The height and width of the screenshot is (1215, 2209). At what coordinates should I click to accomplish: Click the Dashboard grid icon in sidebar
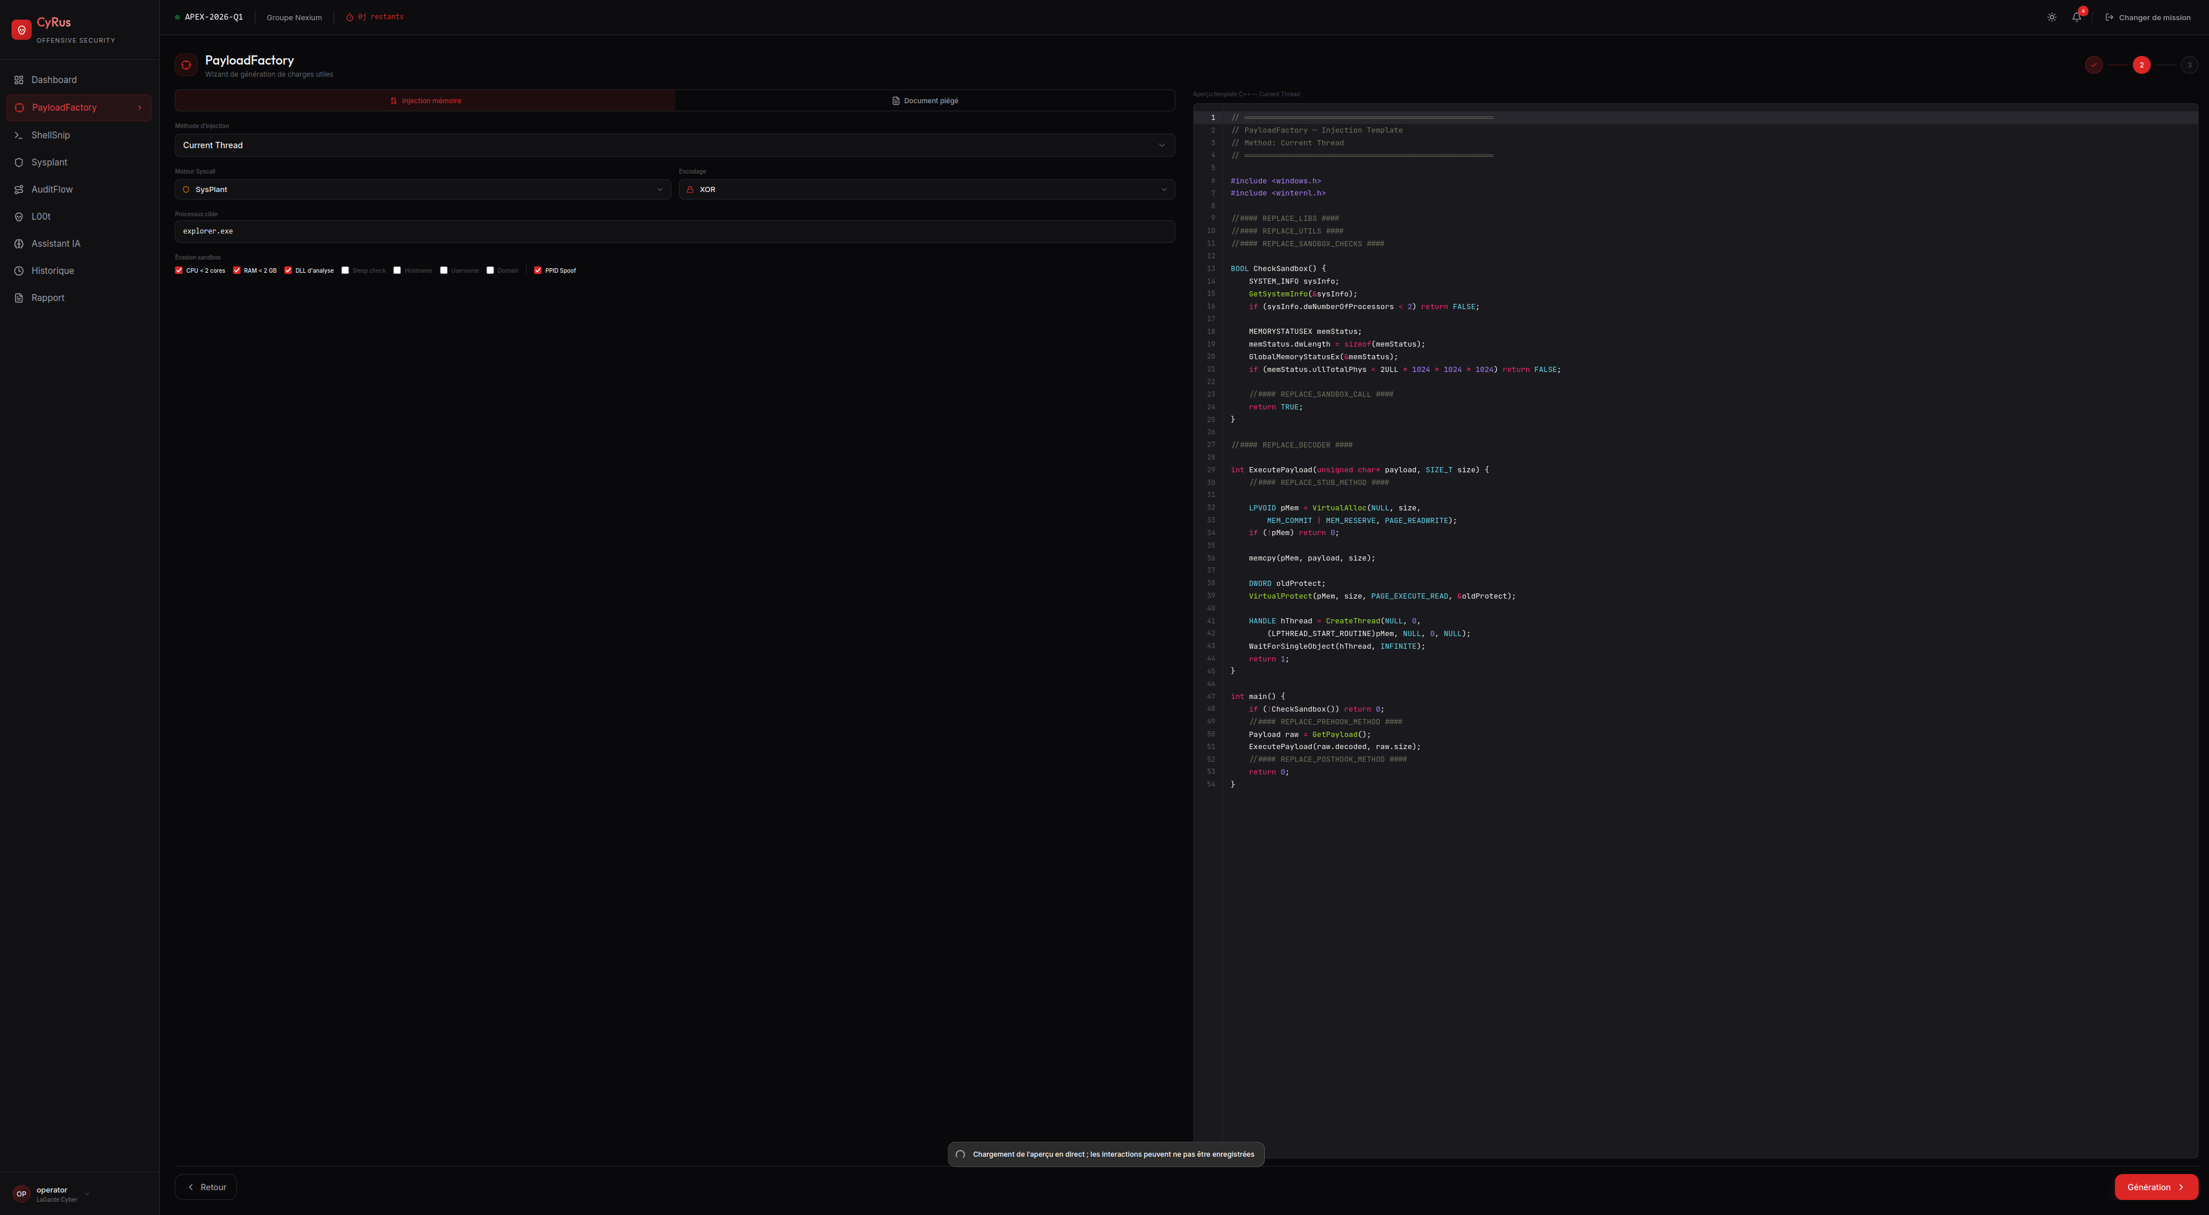pos(19,80)
